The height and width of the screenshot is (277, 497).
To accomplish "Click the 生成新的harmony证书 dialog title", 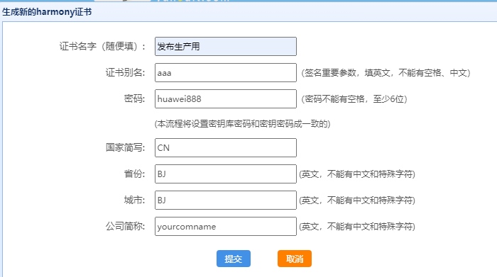I will pyautogui.click(x=47, y=12).
